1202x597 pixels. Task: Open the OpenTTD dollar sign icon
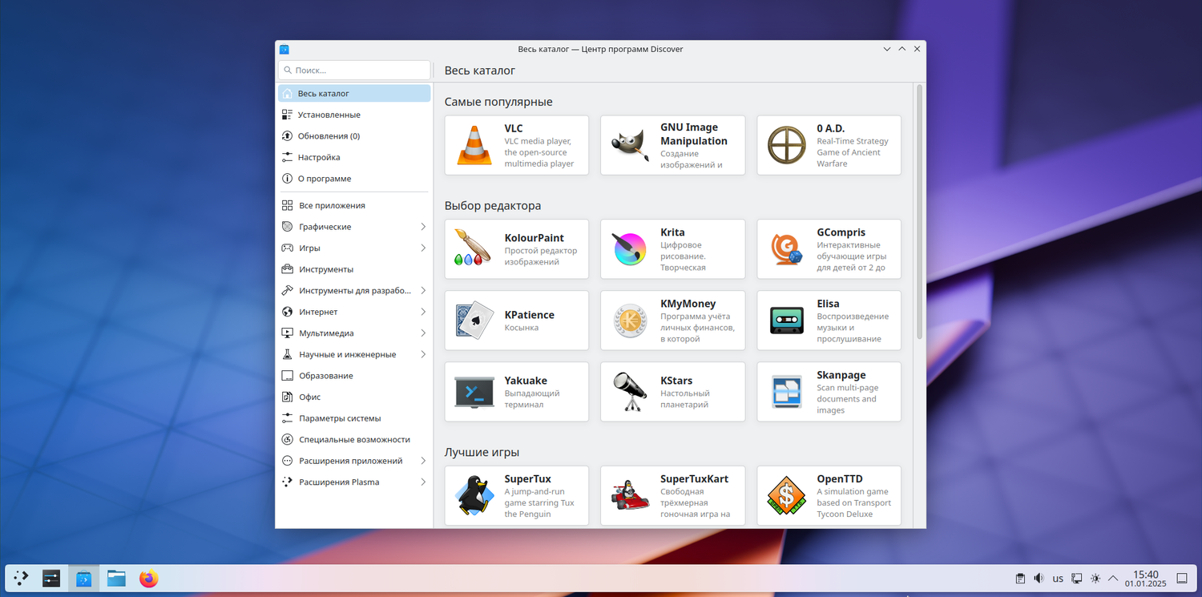(786, 496)
